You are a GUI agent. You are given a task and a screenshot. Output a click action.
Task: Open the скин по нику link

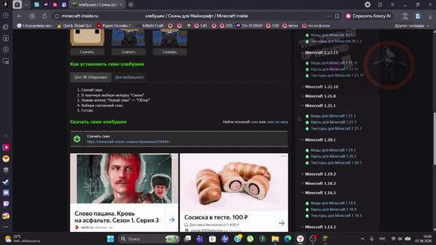tap(277, 122)
